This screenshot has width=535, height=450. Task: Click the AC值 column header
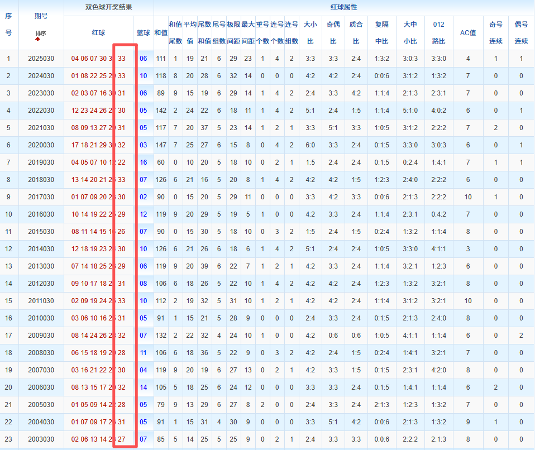click(468, 33)
